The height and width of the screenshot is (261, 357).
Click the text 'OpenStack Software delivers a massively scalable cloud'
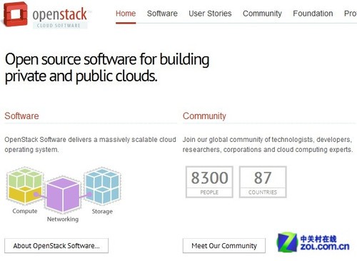[90, 140]
